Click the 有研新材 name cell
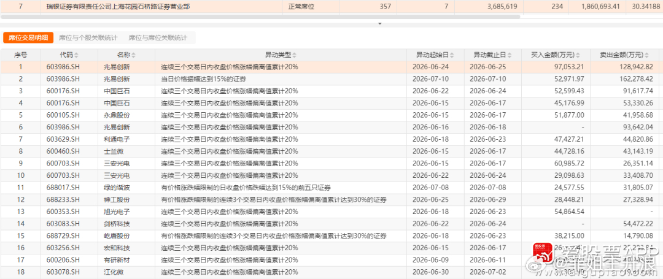 (117, 261)
